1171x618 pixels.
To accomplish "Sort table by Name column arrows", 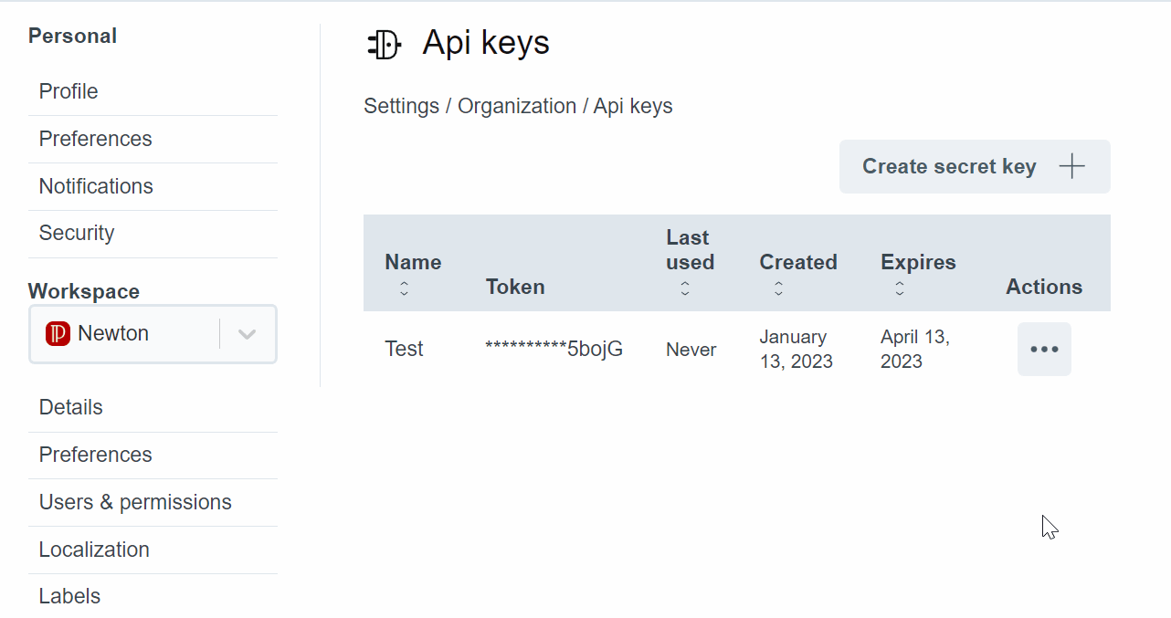I will click(x=404, y=288).
